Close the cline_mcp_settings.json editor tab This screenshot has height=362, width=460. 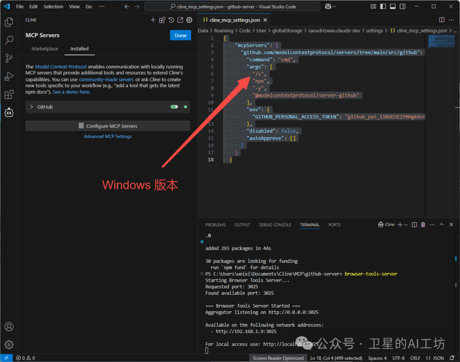click(x=265, y=20)
